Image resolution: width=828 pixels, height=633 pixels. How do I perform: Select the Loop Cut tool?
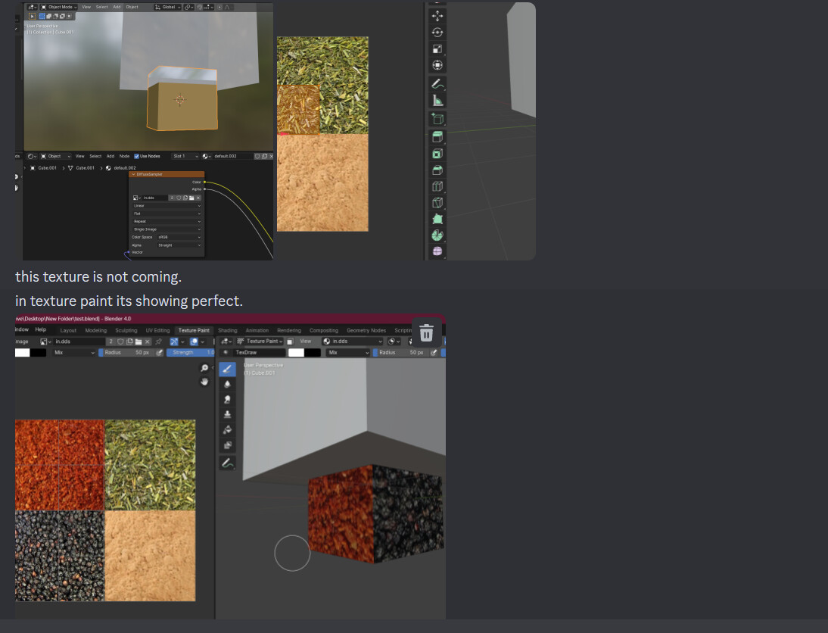tap(437, 186)
